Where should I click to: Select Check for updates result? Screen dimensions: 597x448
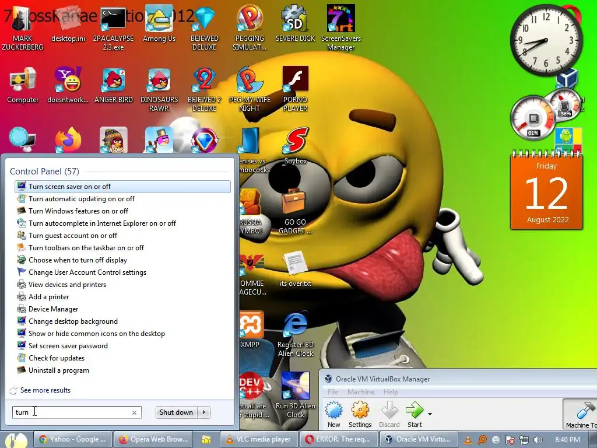click(x=122, y=358)
